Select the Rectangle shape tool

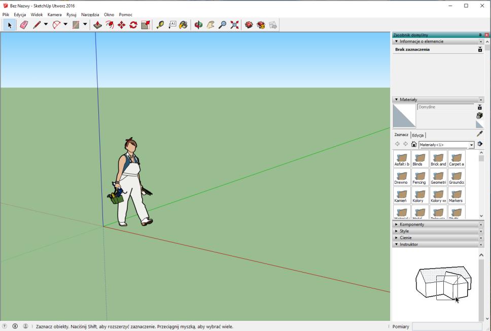click(76, 25)
